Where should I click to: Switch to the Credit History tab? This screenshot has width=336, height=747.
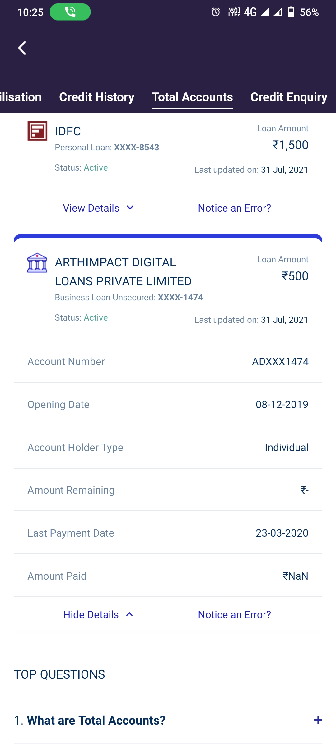pyautogui.click(x=97, y=97)
